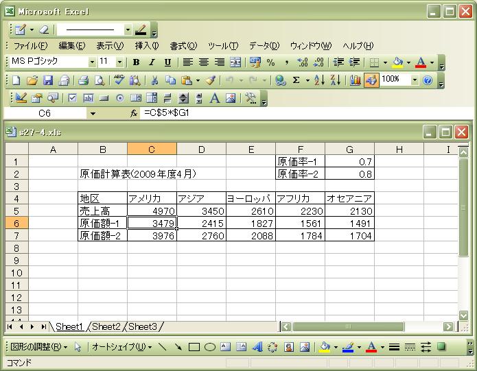Image resolution: width=477 pixels, height=371 pixels.
Task: Click insert function fx button
Action: 134,114
